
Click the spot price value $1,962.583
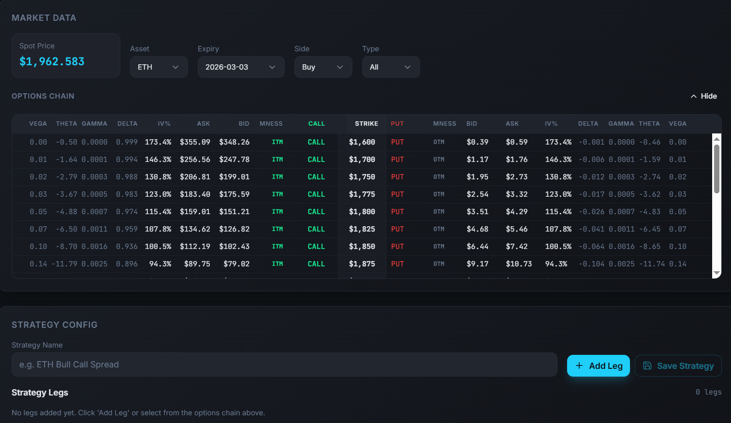tap(52, 61)
